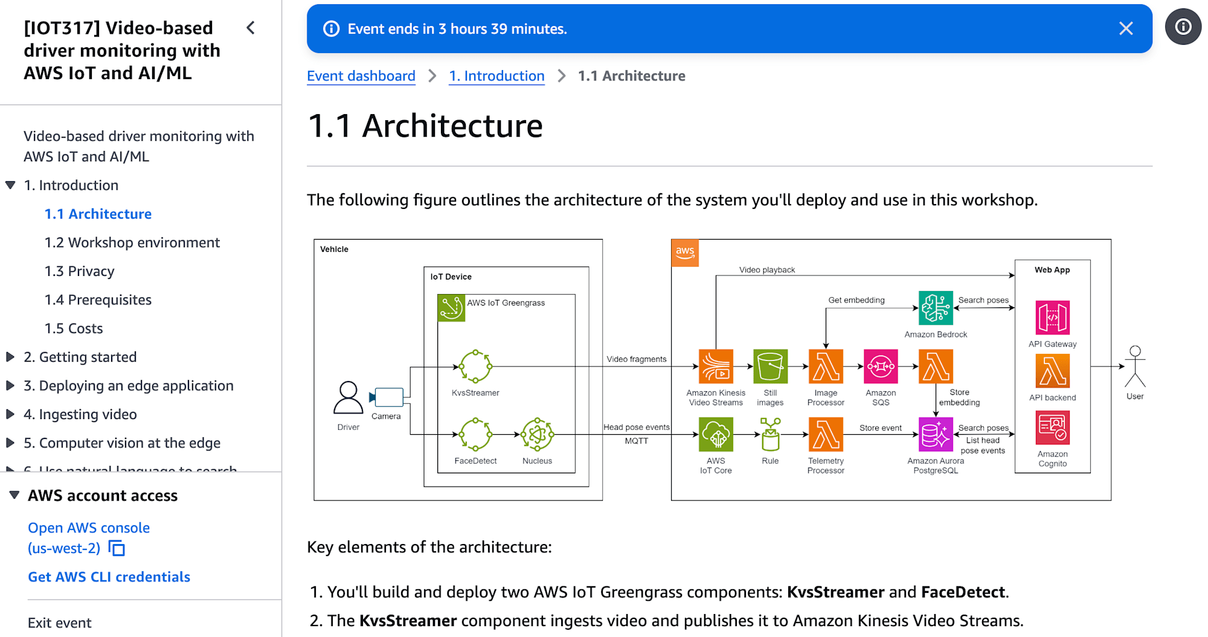
Task: Click the Store embedding Lambda icon
Action: coord(936,367)
